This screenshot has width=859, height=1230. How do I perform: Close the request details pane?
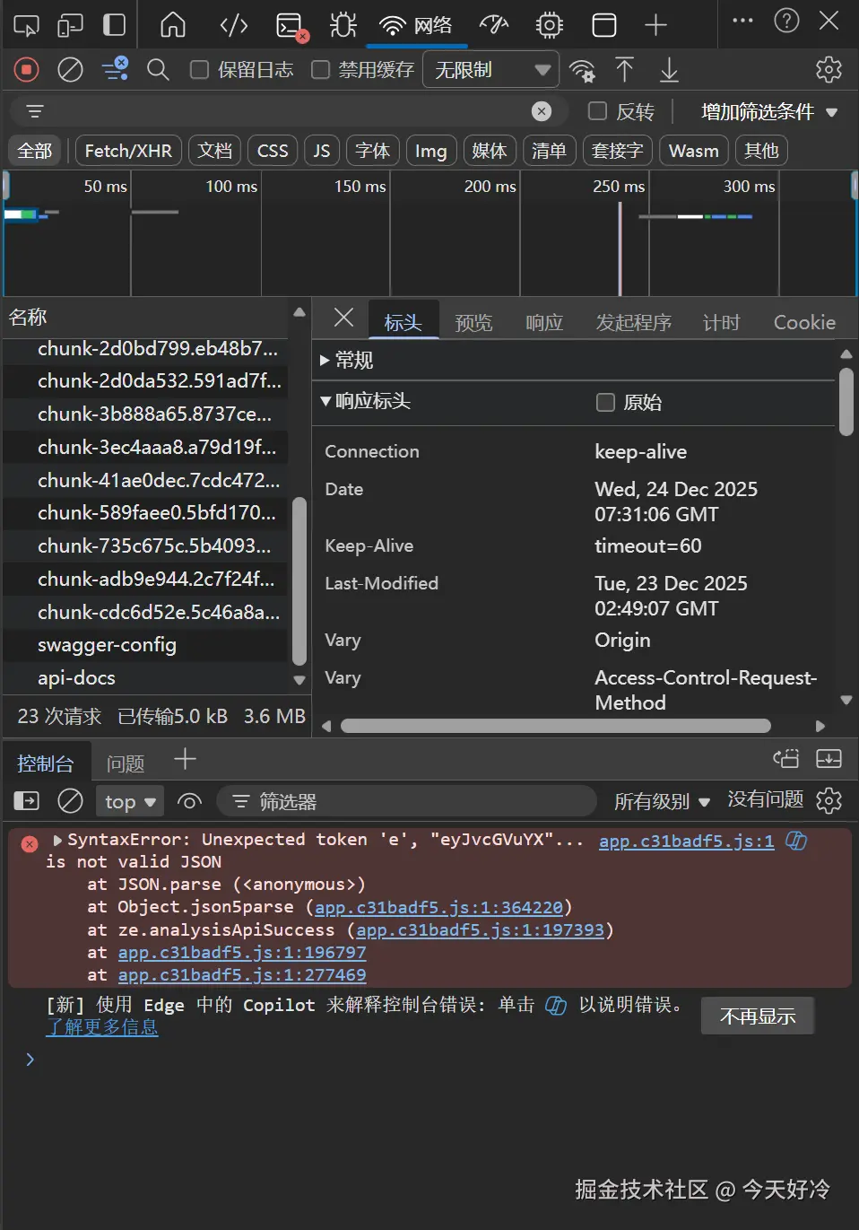point(343,318)
